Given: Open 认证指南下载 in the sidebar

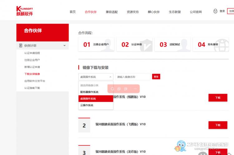Looking at the screenshot, I should tap(32, 88).
